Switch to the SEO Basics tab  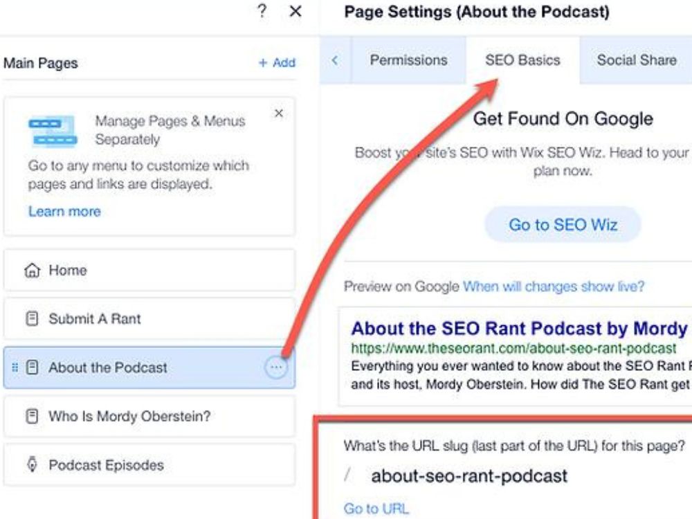(522, 60)
